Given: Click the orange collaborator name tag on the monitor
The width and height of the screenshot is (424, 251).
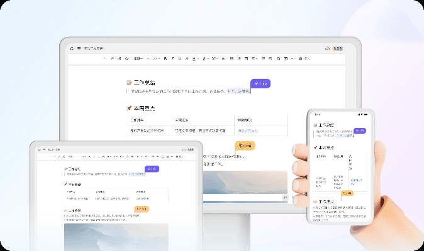Looking at the screenshot, I should point(245,146).
